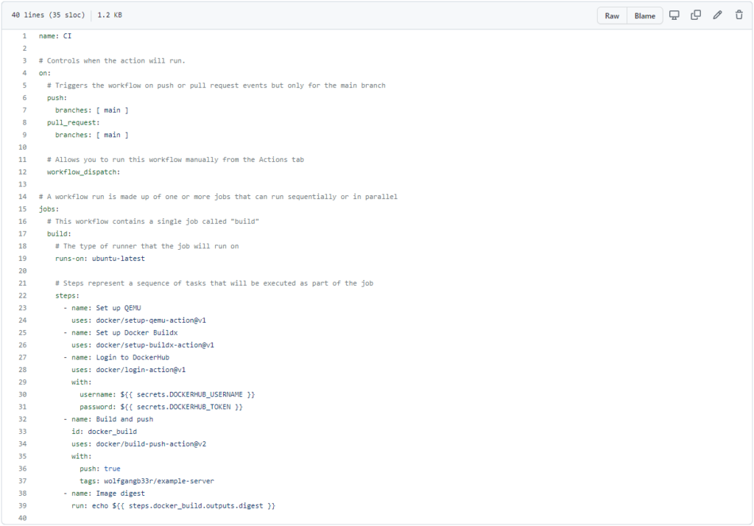754x526 pixels.
Task: Click comment about single job called "build"
Action: (153, 221)
